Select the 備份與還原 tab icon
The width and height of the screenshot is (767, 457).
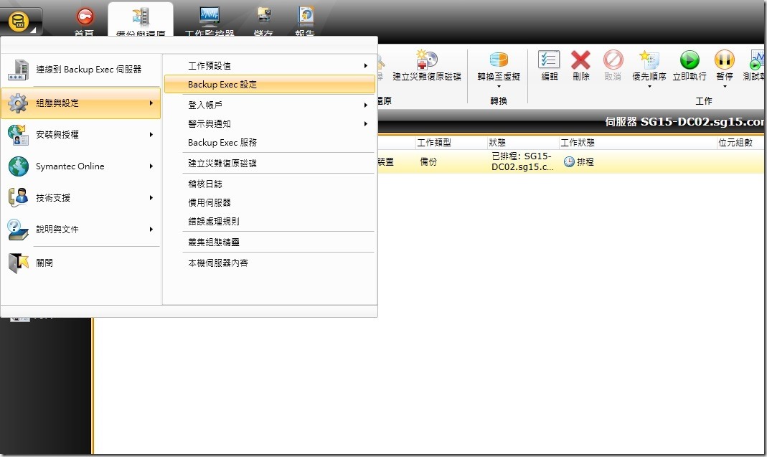coord(141,17)
